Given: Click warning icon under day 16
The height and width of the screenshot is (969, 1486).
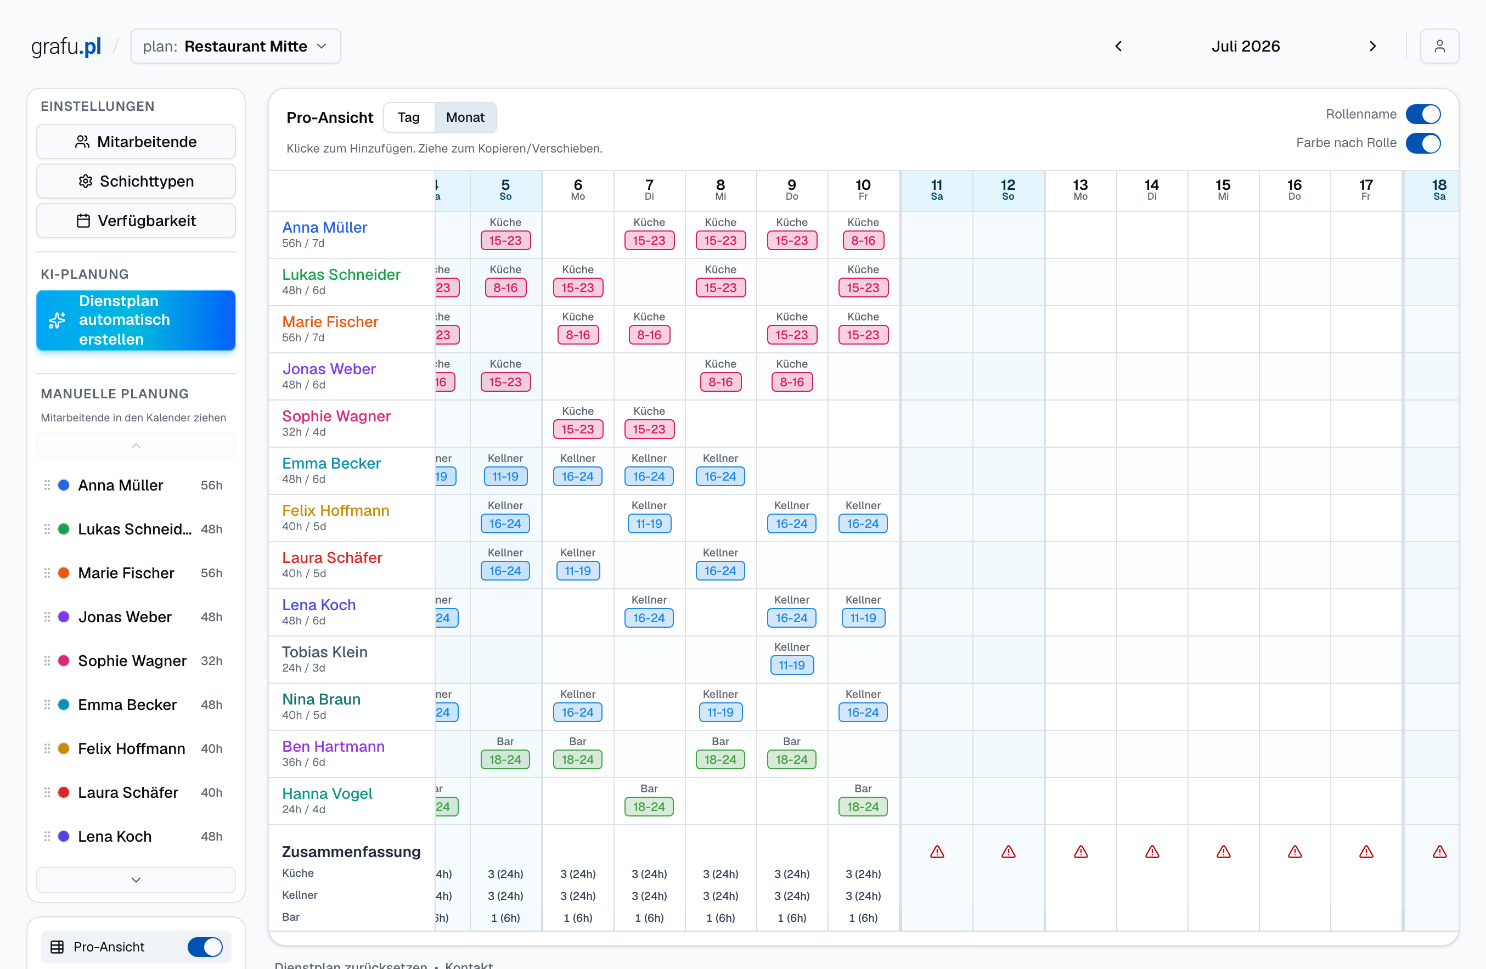Looking at the screenshot, I should (x=1295, y=852).
